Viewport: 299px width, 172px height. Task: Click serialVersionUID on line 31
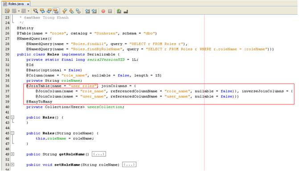pos(106,60)
